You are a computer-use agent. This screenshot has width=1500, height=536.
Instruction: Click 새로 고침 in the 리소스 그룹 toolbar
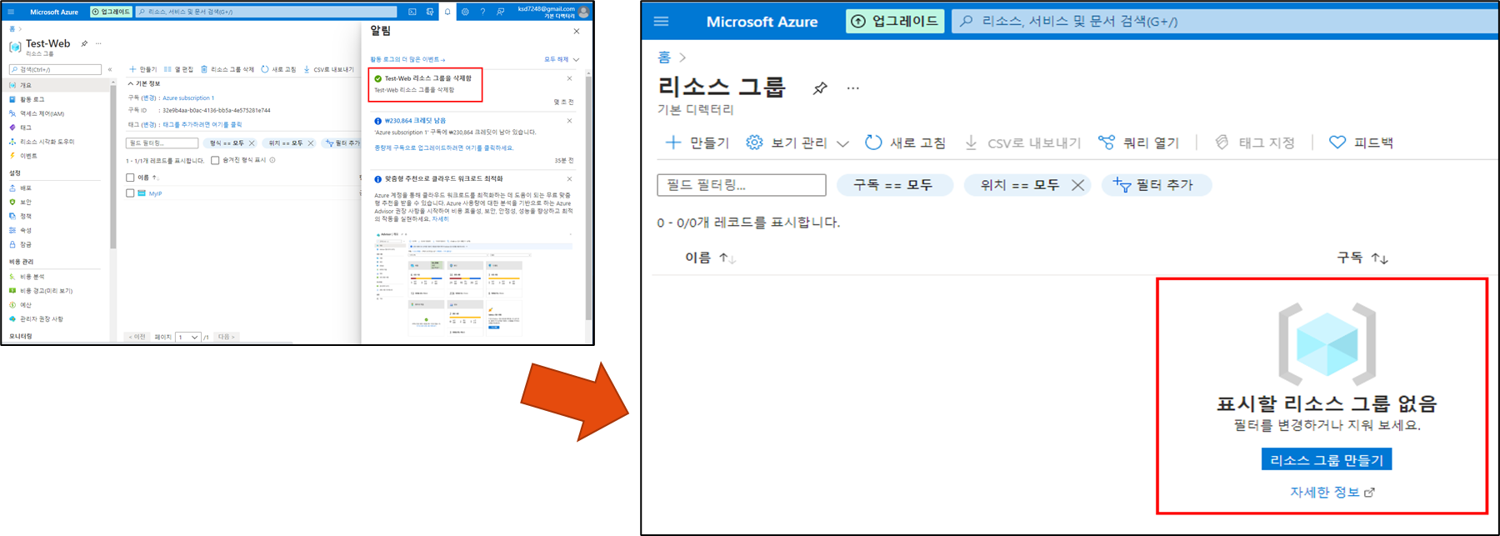[905, 143]
